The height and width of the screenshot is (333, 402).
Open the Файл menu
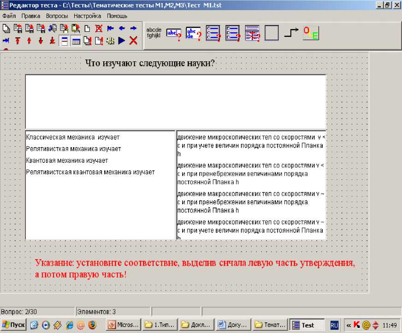tap(9, 16)
